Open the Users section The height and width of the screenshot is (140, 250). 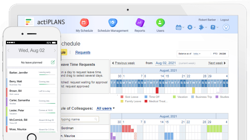[x=160, y=25]
